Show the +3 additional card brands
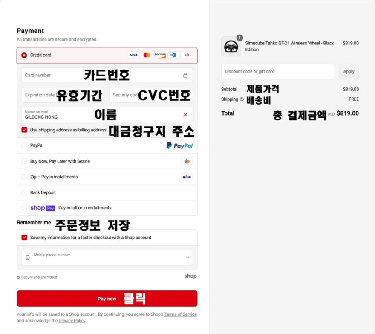Screen dimensions: 375x334 (x=187, y=55)
